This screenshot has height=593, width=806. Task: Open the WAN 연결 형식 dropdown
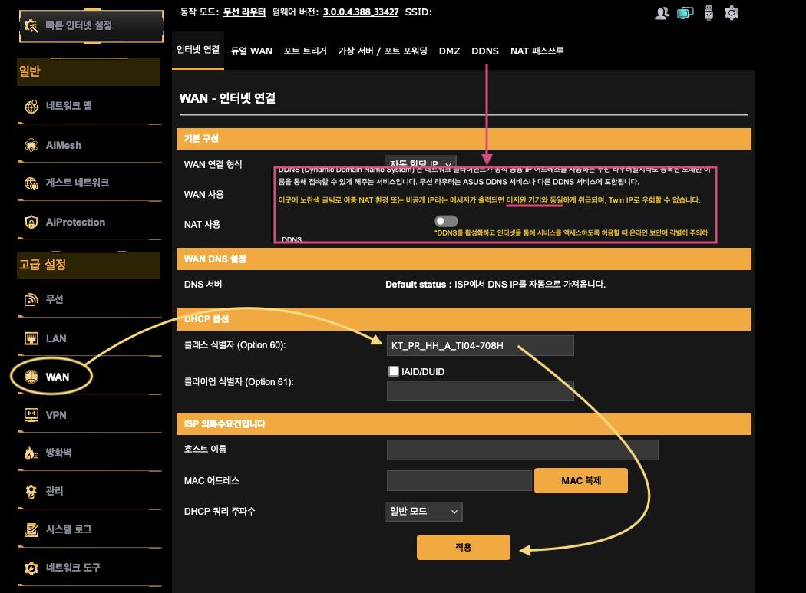421,162
